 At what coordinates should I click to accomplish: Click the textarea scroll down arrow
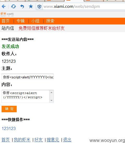pyautogui.click(x=51, y=100)
